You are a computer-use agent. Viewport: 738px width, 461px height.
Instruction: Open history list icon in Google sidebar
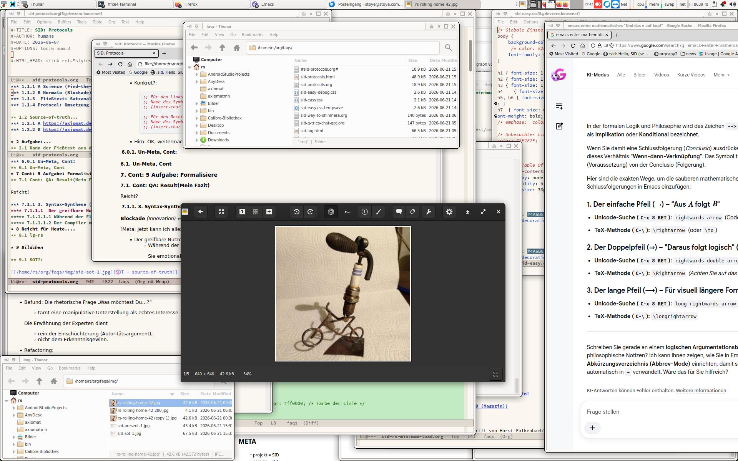click(x=559, y=106)
